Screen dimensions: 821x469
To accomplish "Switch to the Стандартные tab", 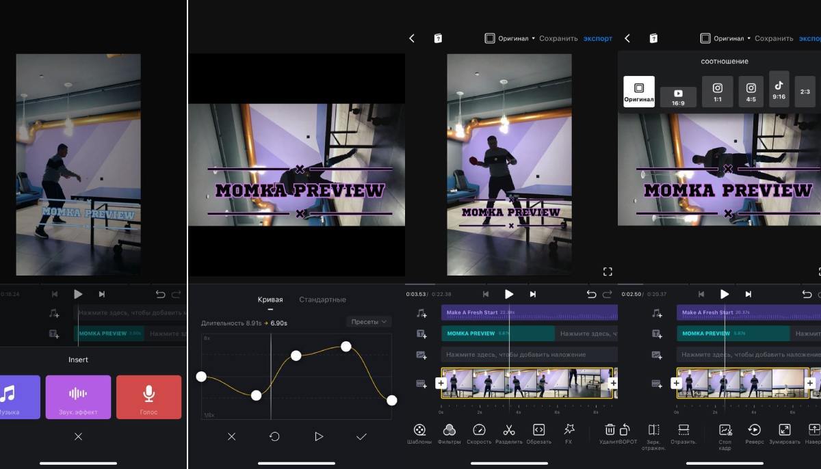I will 322,299.
